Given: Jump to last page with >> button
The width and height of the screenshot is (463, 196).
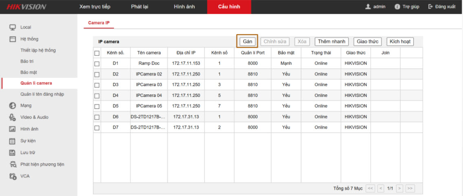Looking at the screenshot, I should [x=410, y=188].
